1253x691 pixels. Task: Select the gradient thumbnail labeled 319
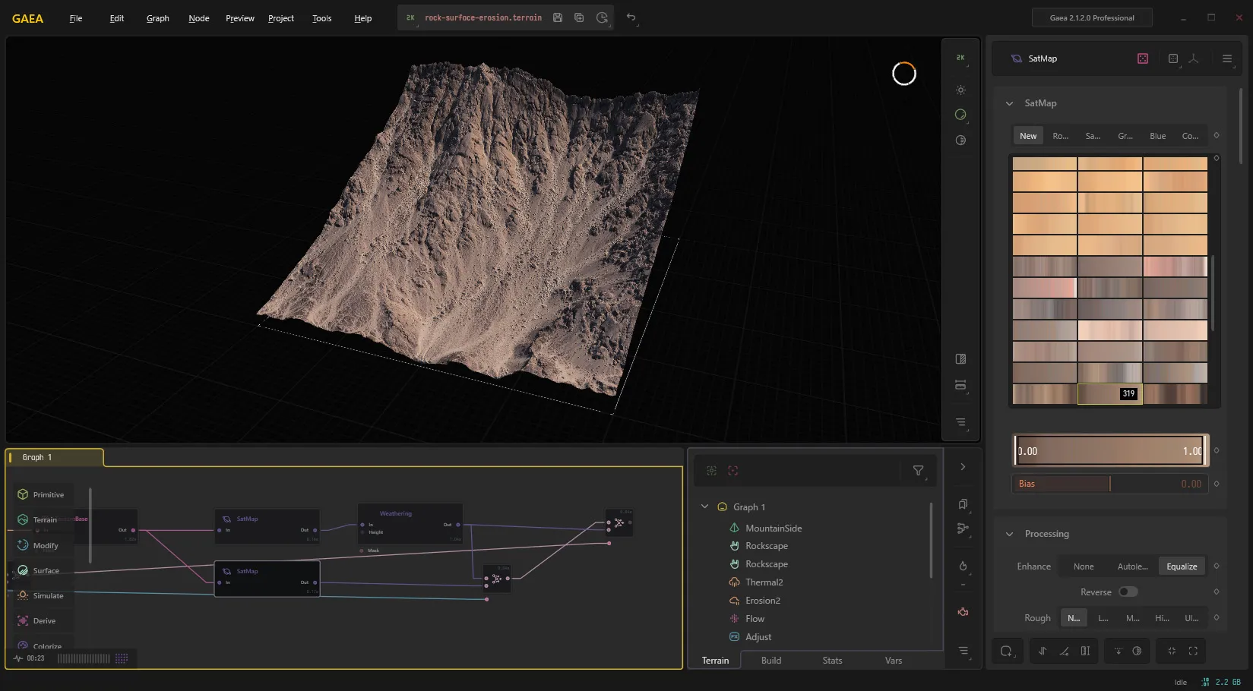pyautogui.click(x=1109, y=393)
